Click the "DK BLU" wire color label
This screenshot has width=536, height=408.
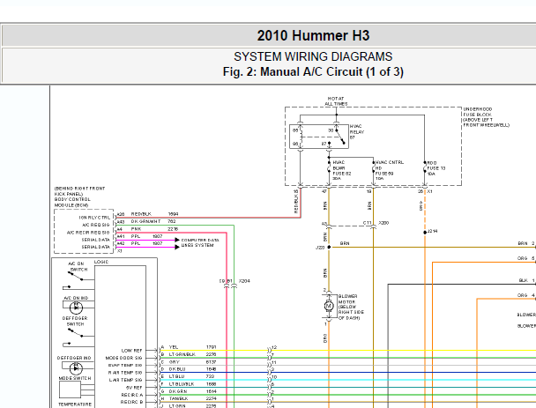177,369
